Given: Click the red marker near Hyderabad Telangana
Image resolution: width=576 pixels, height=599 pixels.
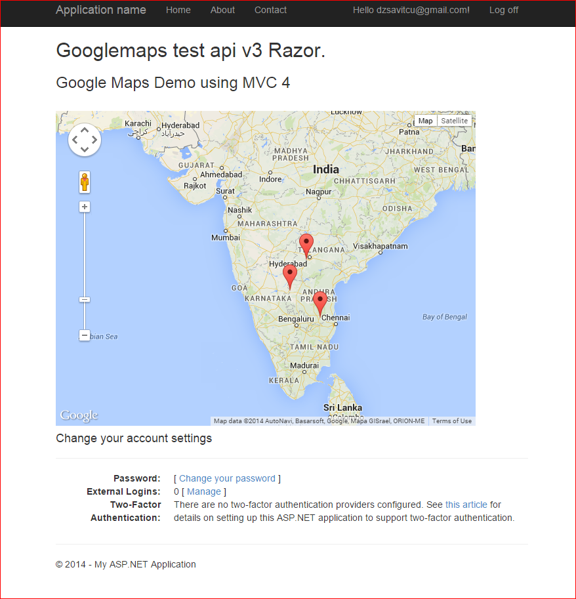Looking at the screenshot, I should coord(306,245).
